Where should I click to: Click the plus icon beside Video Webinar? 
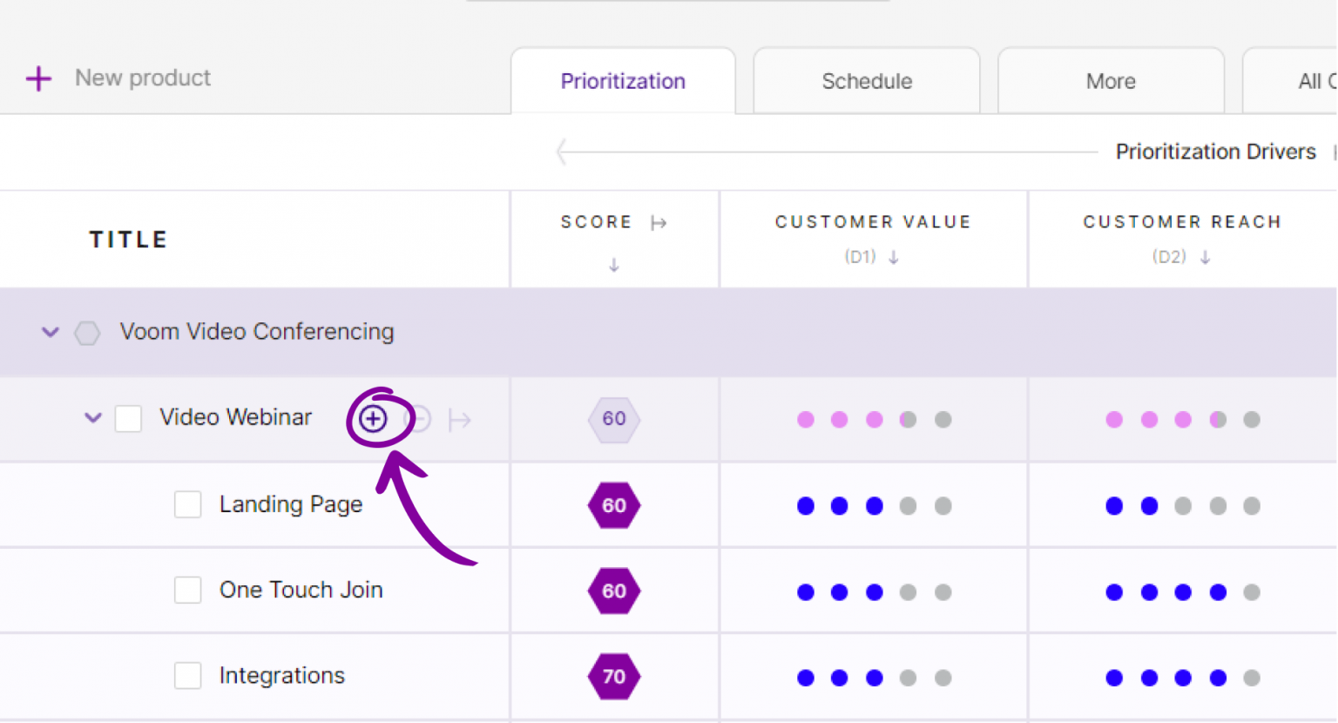(373, 419)
